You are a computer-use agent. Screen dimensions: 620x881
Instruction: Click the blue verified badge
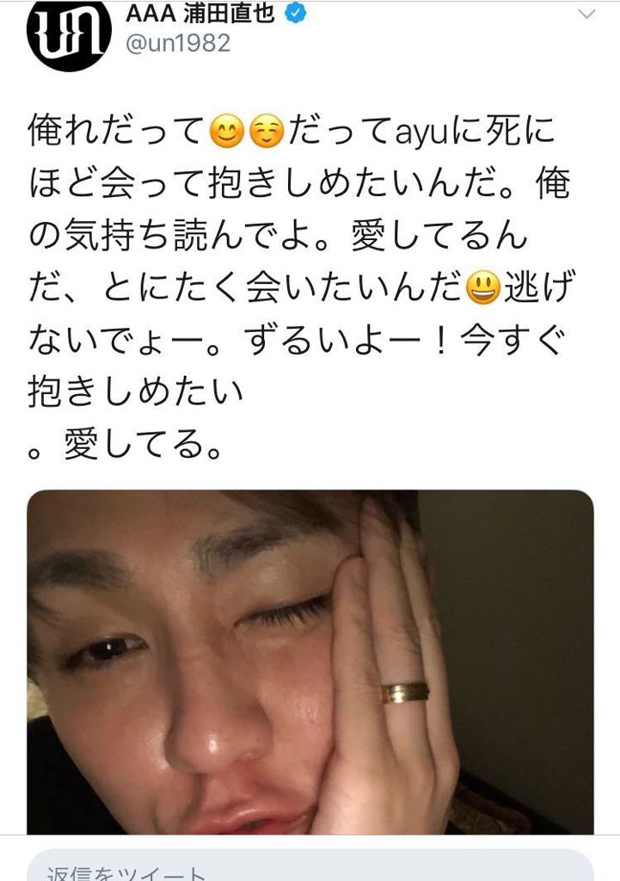(296, 14)
